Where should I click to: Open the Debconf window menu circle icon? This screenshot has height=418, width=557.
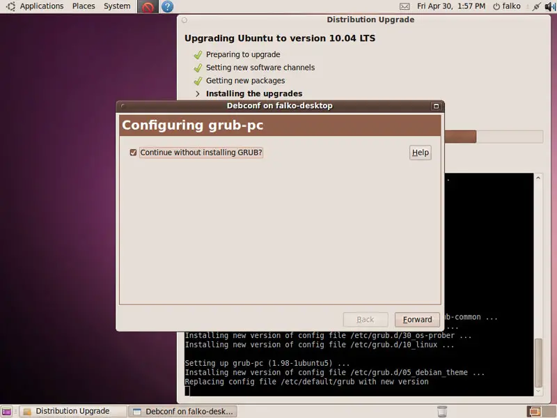123,106
